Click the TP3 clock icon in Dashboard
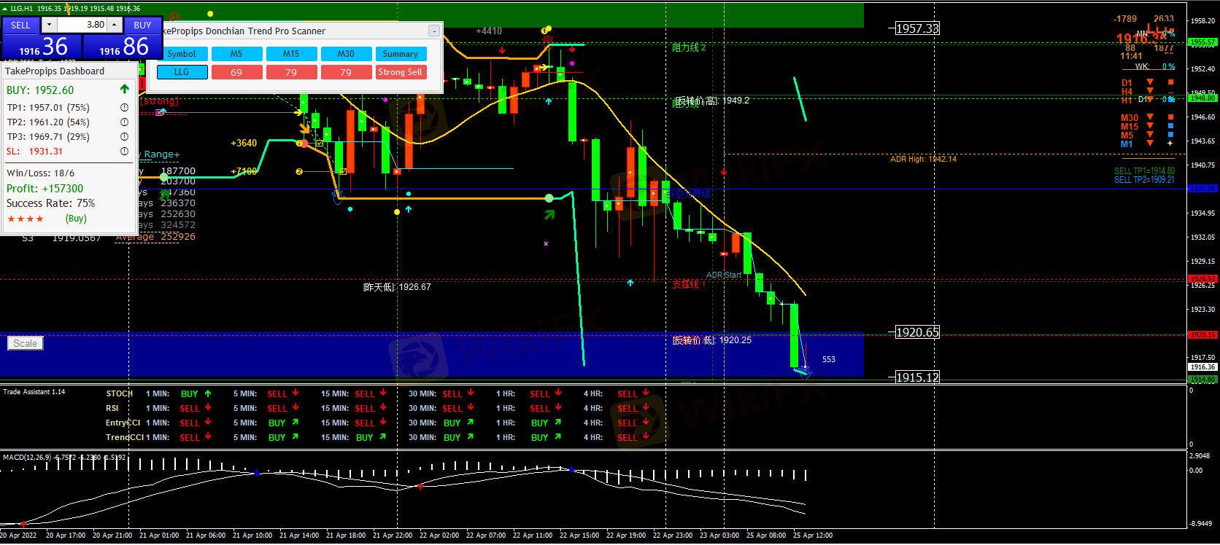The image size is (1220, 545). tap(124, 137)
